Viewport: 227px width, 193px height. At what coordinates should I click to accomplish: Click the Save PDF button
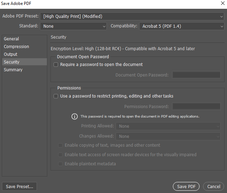(x=186, y=186)
